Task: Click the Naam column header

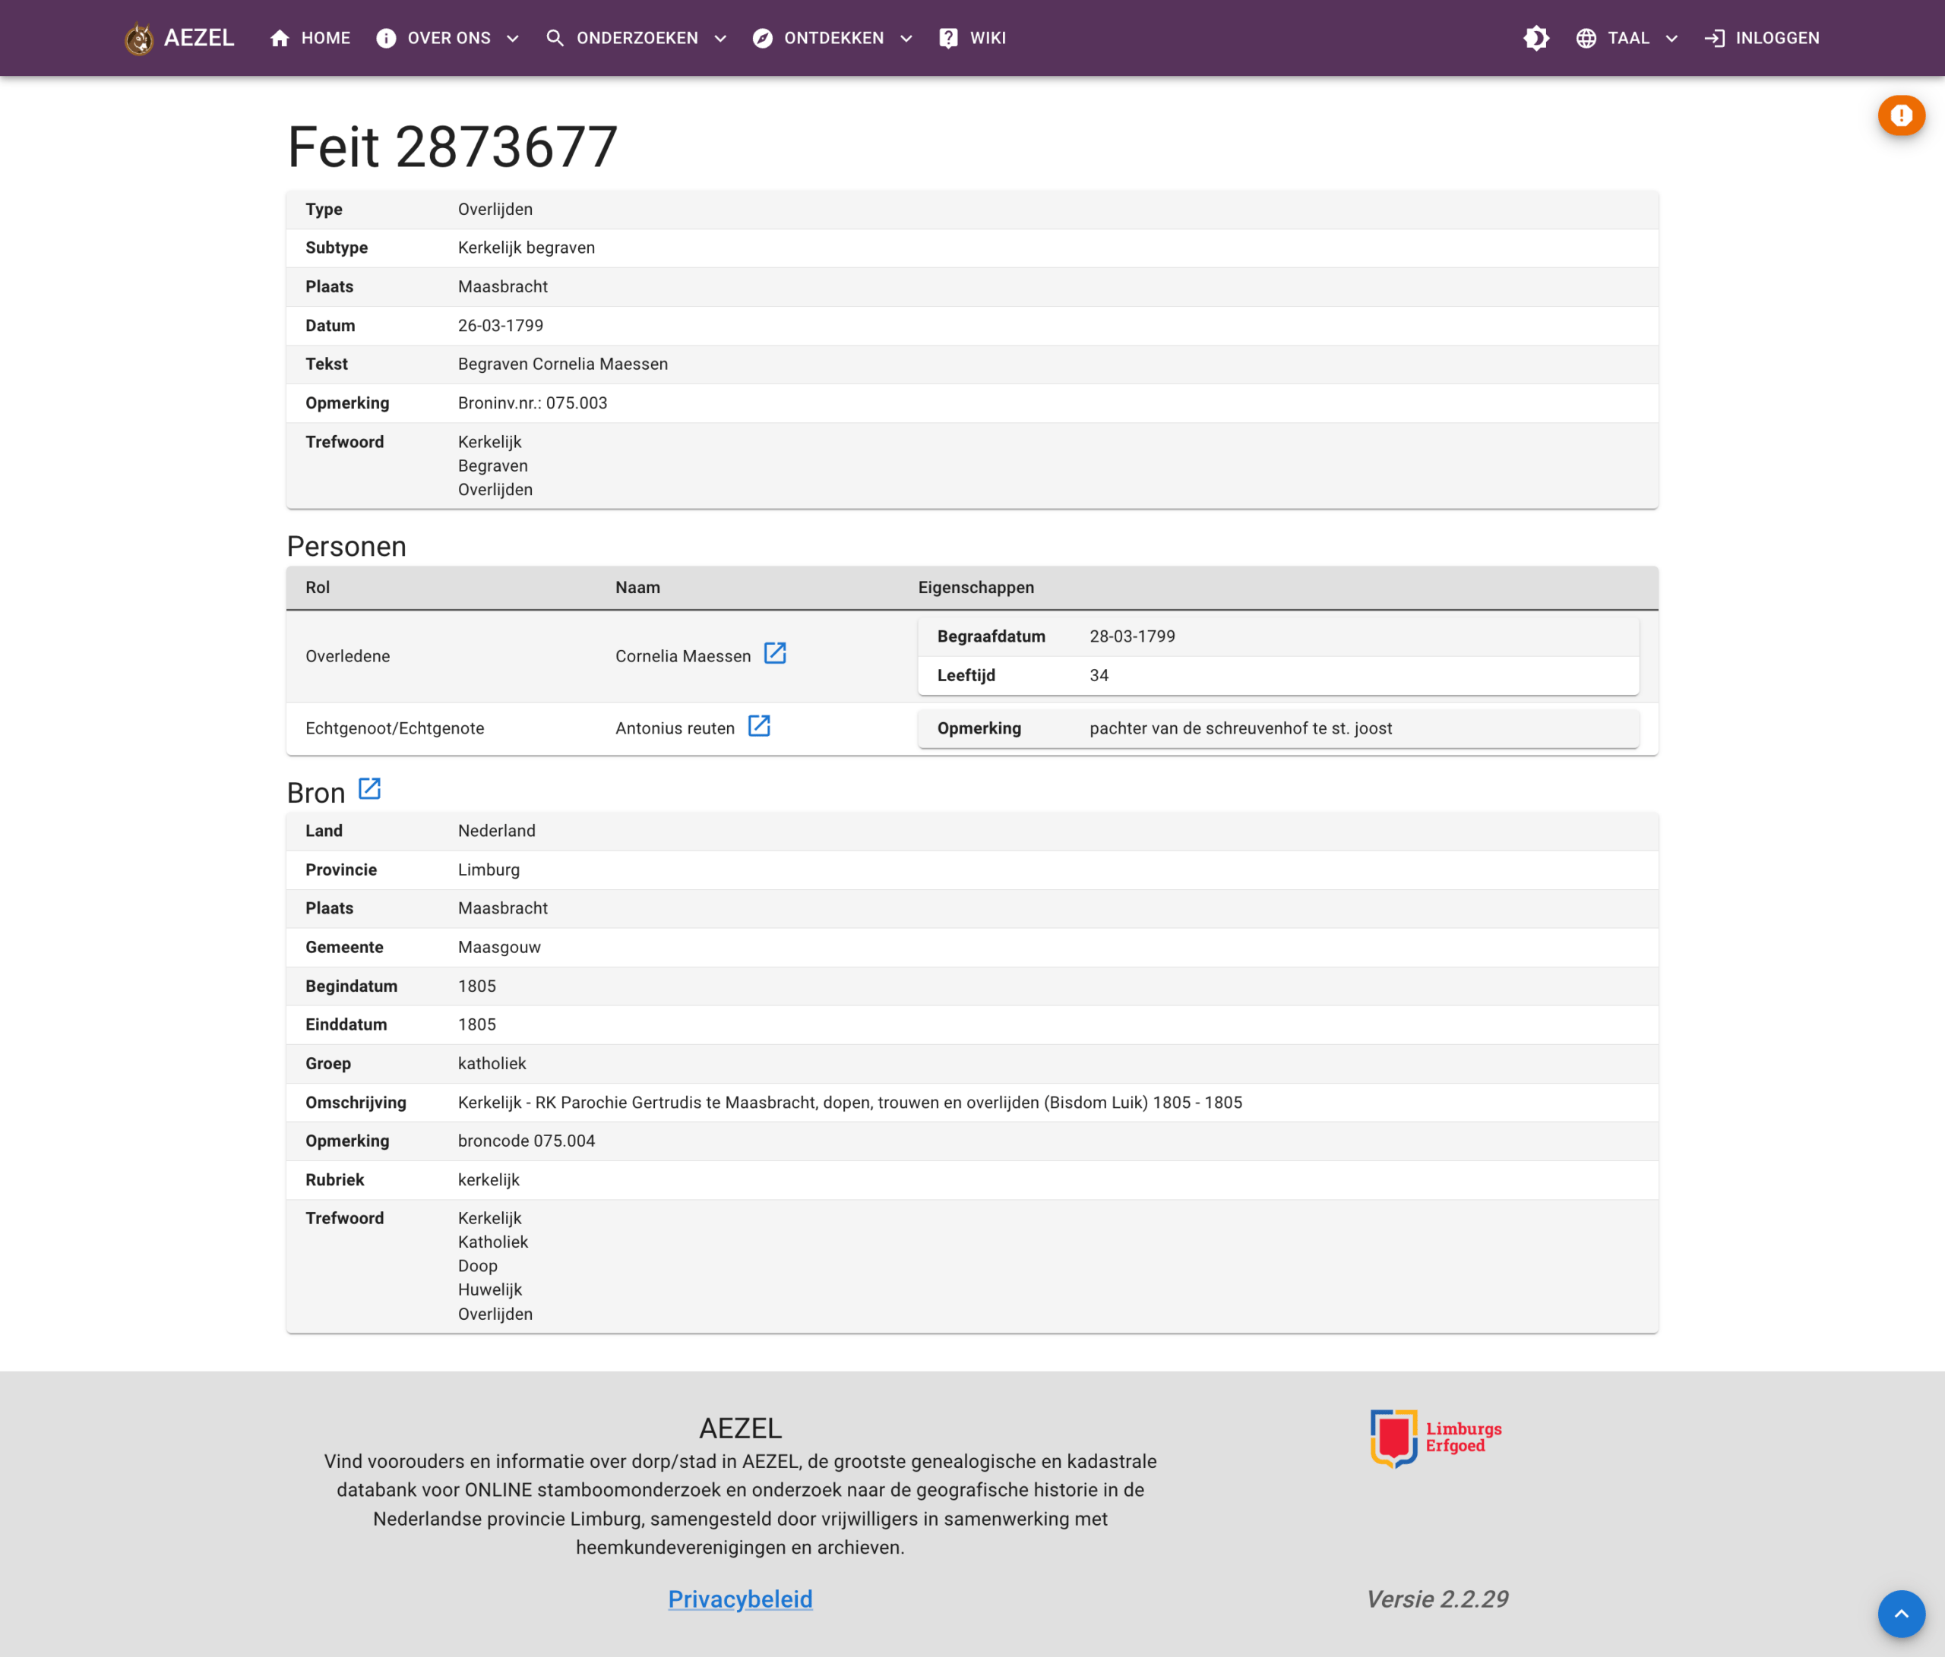Action: [637, 587]
